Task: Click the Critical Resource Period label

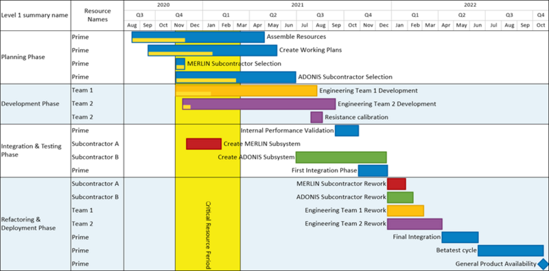Action: pos(208,235)
